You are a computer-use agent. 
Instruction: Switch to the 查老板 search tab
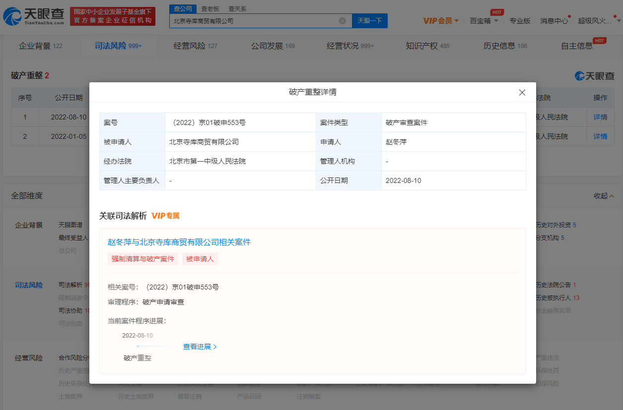(x=210, y=9)
